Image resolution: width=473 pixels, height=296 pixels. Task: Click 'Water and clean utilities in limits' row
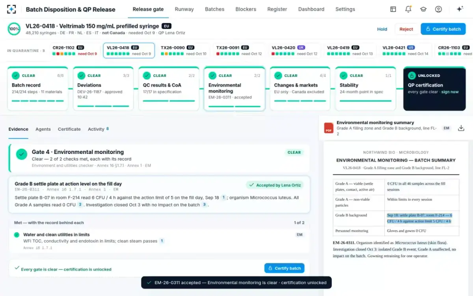(x=159, y=241)
